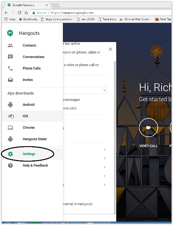Click the Hangouts logo icon in sidebar
The width and height of the screenshot is (173, 225).
pos(10,33)
